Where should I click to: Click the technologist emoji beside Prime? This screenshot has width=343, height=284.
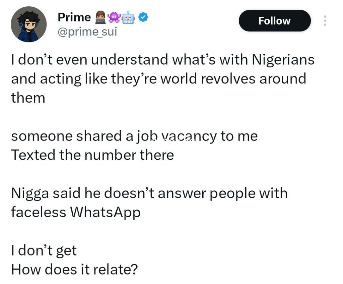(x=100, y=18)
